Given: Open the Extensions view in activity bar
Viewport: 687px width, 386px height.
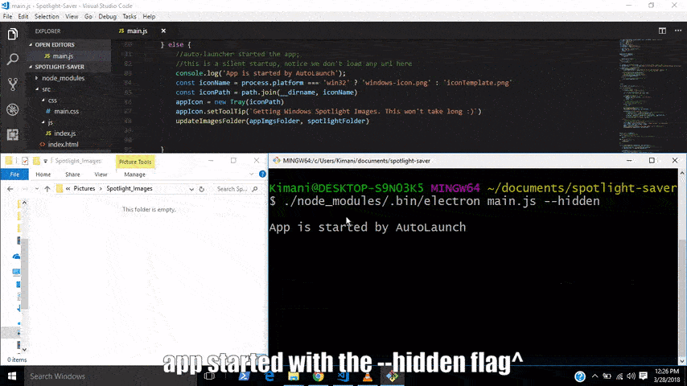Looking at the screenshot, I should coord(12,134).
